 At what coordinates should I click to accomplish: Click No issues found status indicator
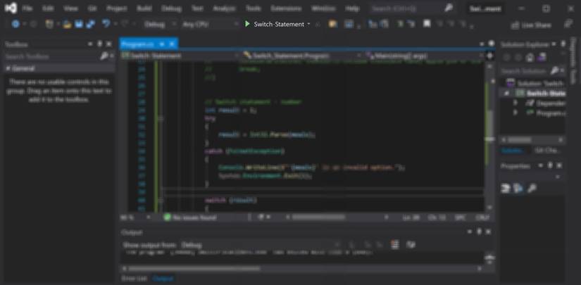(x=190, y=217)
